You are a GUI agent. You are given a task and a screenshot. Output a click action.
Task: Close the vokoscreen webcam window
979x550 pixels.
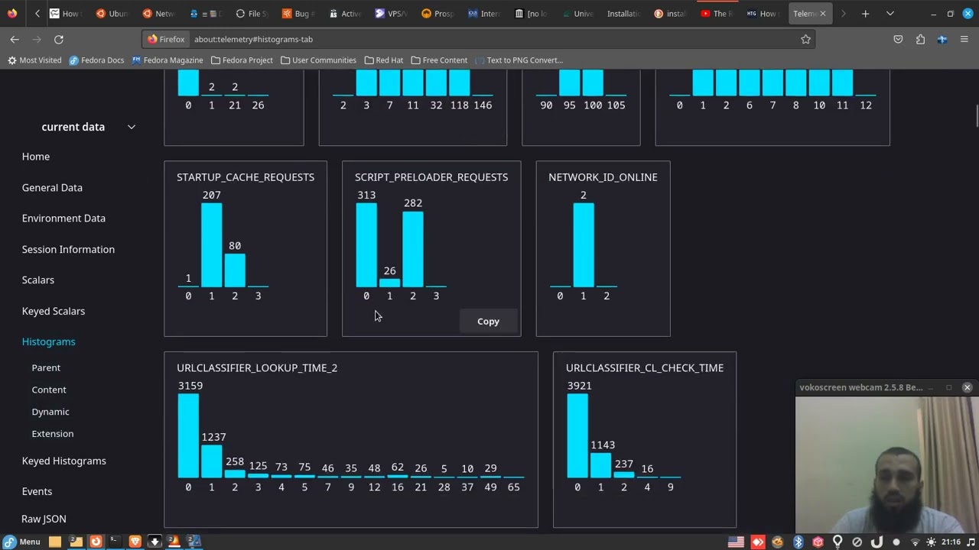point(967,387)
